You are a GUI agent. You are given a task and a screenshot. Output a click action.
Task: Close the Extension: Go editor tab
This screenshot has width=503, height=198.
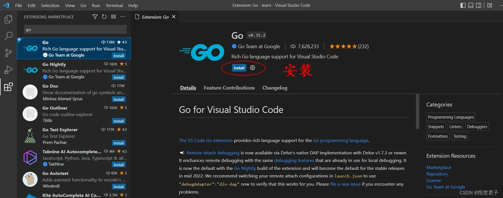pos(174,17)
